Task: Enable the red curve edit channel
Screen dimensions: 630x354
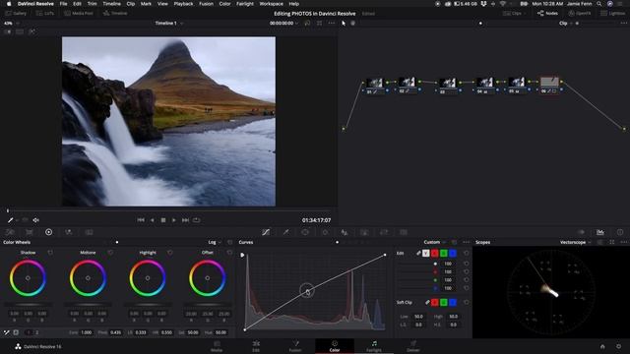Action: (434, 254)
